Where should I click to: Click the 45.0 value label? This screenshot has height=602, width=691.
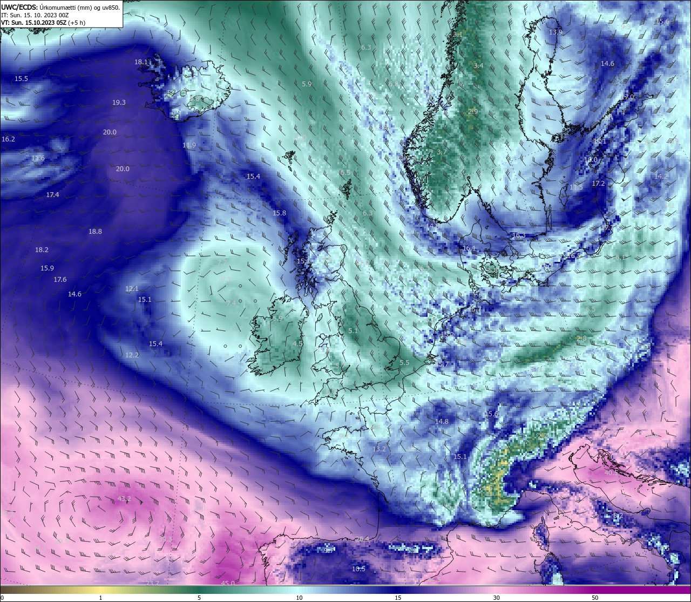pyautogui.click(x=228, y=583)
